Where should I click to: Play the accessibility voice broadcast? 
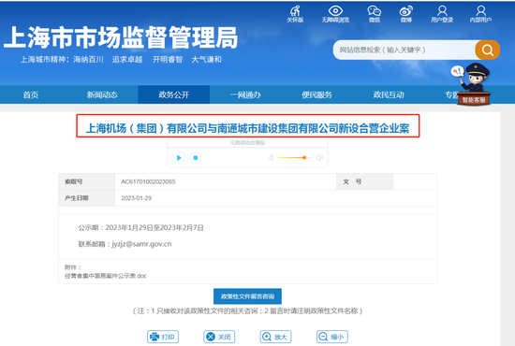point(179,158)
